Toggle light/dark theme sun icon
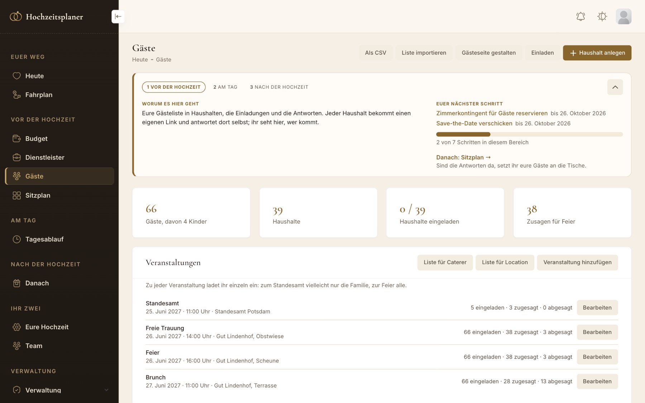 point(602,16)
